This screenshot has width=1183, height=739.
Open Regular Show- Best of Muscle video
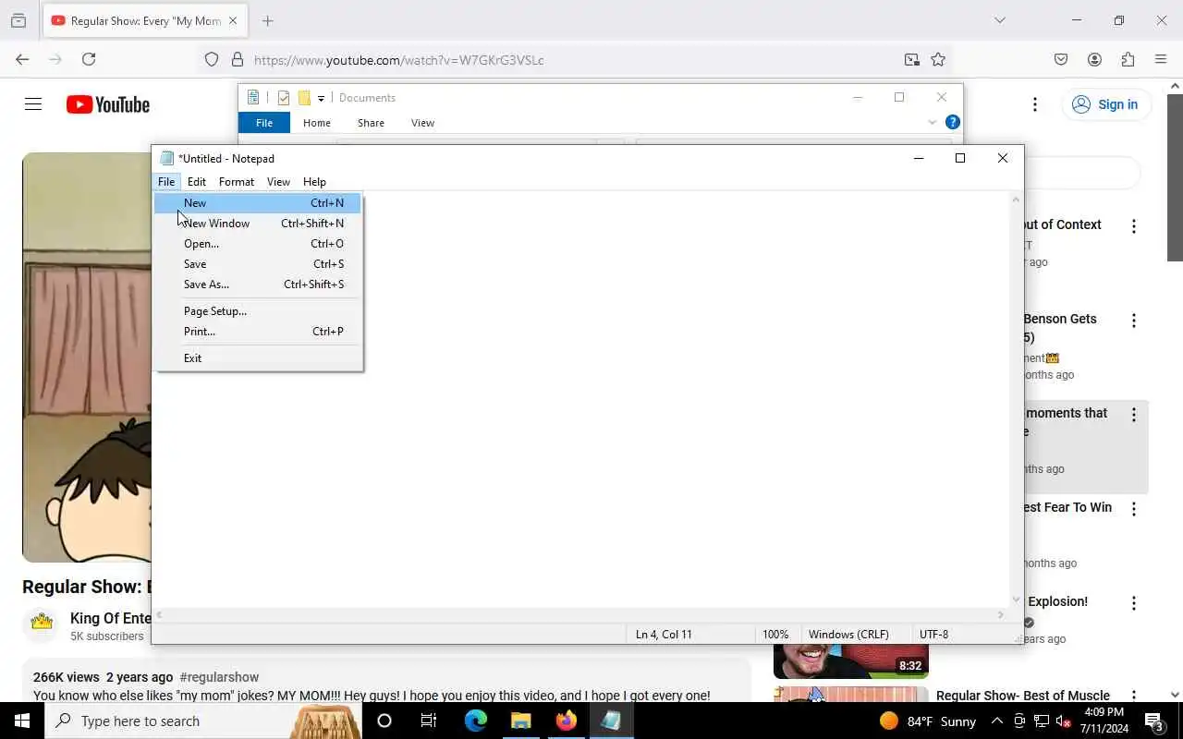coord(1023,696)
